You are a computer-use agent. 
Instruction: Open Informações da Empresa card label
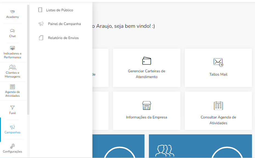(146, 117)
